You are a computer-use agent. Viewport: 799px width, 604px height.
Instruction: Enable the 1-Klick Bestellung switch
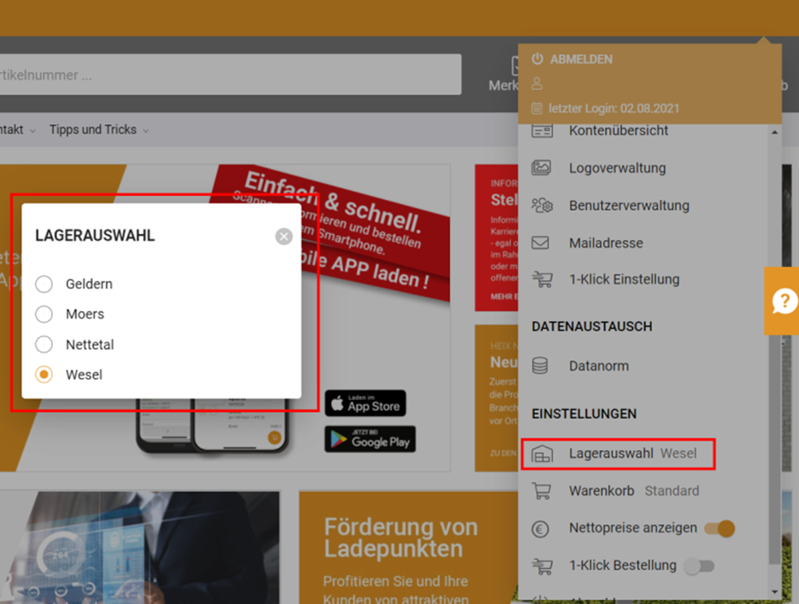click(699, 566)
